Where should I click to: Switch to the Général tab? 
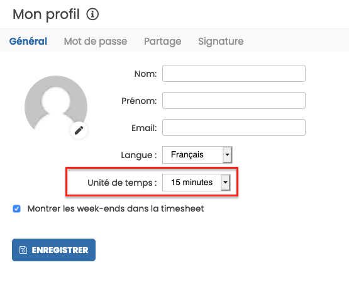tap(28, 41)
